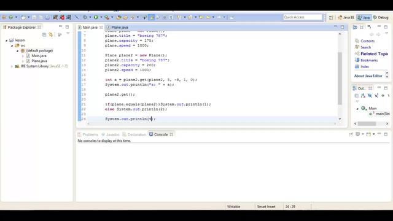Screen dimensions: 393x221
Task: Collapse the (default package) node
Action: tap(17, 51)
